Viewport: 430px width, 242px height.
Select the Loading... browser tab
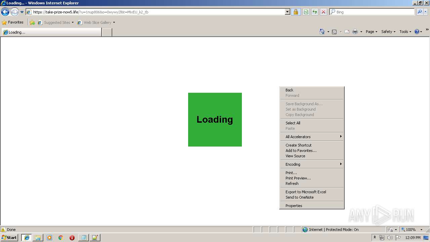point(51,32)
